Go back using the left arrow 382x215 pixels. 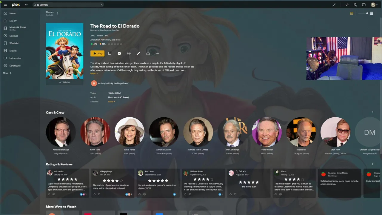tap(27, 5)
